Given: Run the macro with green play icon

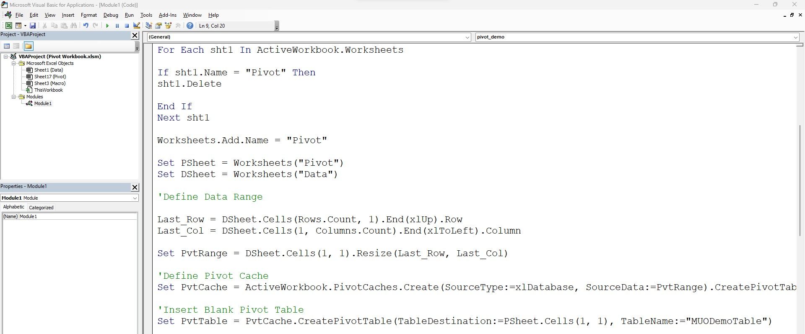Looking at the screenshot, I should [107, 26].
